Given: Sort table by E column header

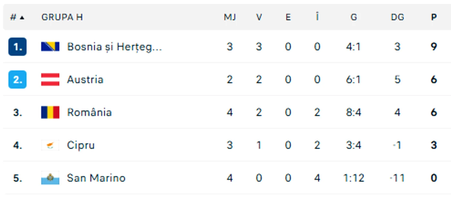Looking at the screenshot, I should click(288, 17).
